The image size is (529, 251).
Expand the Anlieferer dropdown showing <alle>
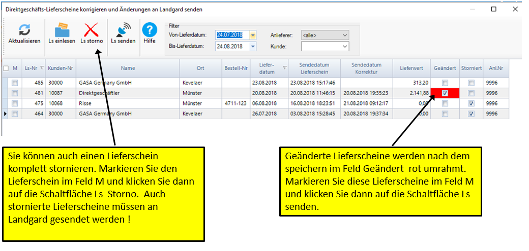pyautogui.click(x=345, y=35)
